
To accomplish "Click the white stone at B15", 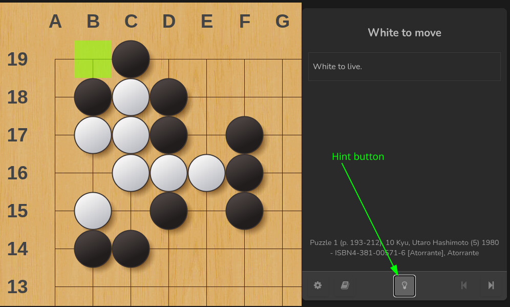I will [x=93, y=211].
